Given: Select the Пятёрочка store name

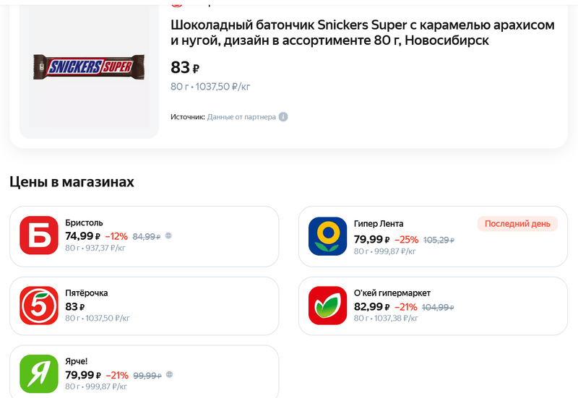Looking at the screenshot, I should tap(87, 293).
